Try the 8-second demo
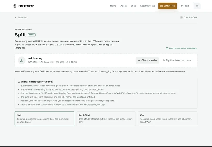This screenshot has width=212, height=147. (x=177, y=60)
